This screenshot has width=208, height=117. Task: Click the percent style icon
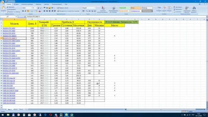[87, 11]
